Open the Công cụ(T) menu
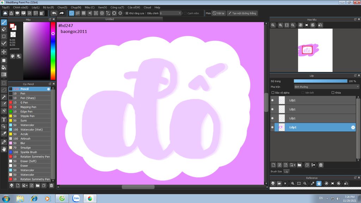Viewport: 361px width, 203px height. click(x=117, y=7)
